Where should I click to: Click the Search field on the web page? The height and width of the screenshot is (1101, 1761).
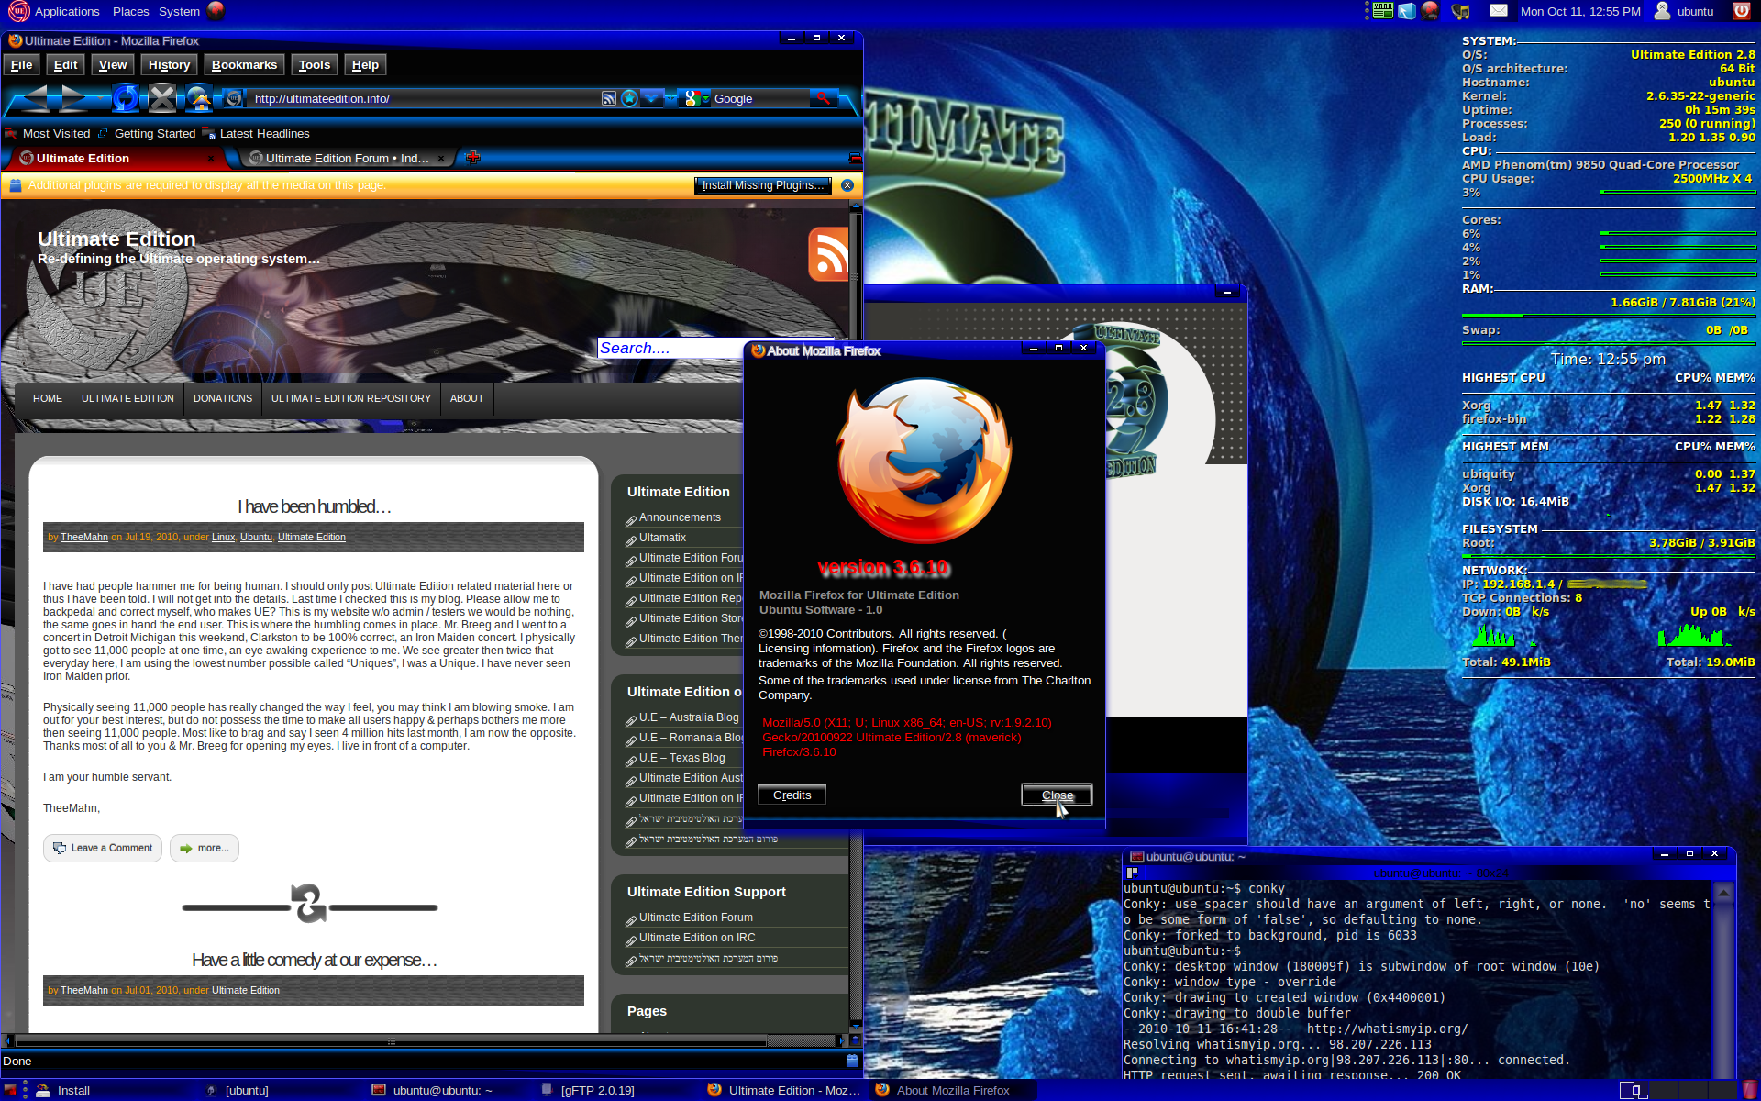click(670, 349)
